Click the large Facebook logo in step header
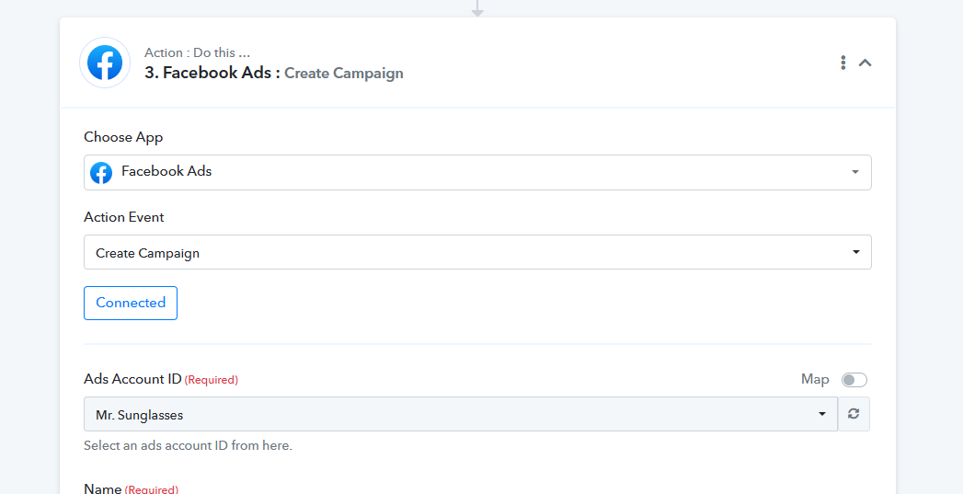The width and height of the screenshot is (963, 494). click(x=105, y=63)
